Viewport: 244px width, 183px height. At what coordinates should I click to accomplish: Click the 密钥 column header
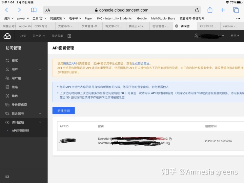pos(101,126)
